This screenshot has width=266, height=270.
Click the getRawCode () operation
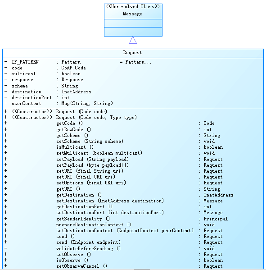[x=73, y=129]
